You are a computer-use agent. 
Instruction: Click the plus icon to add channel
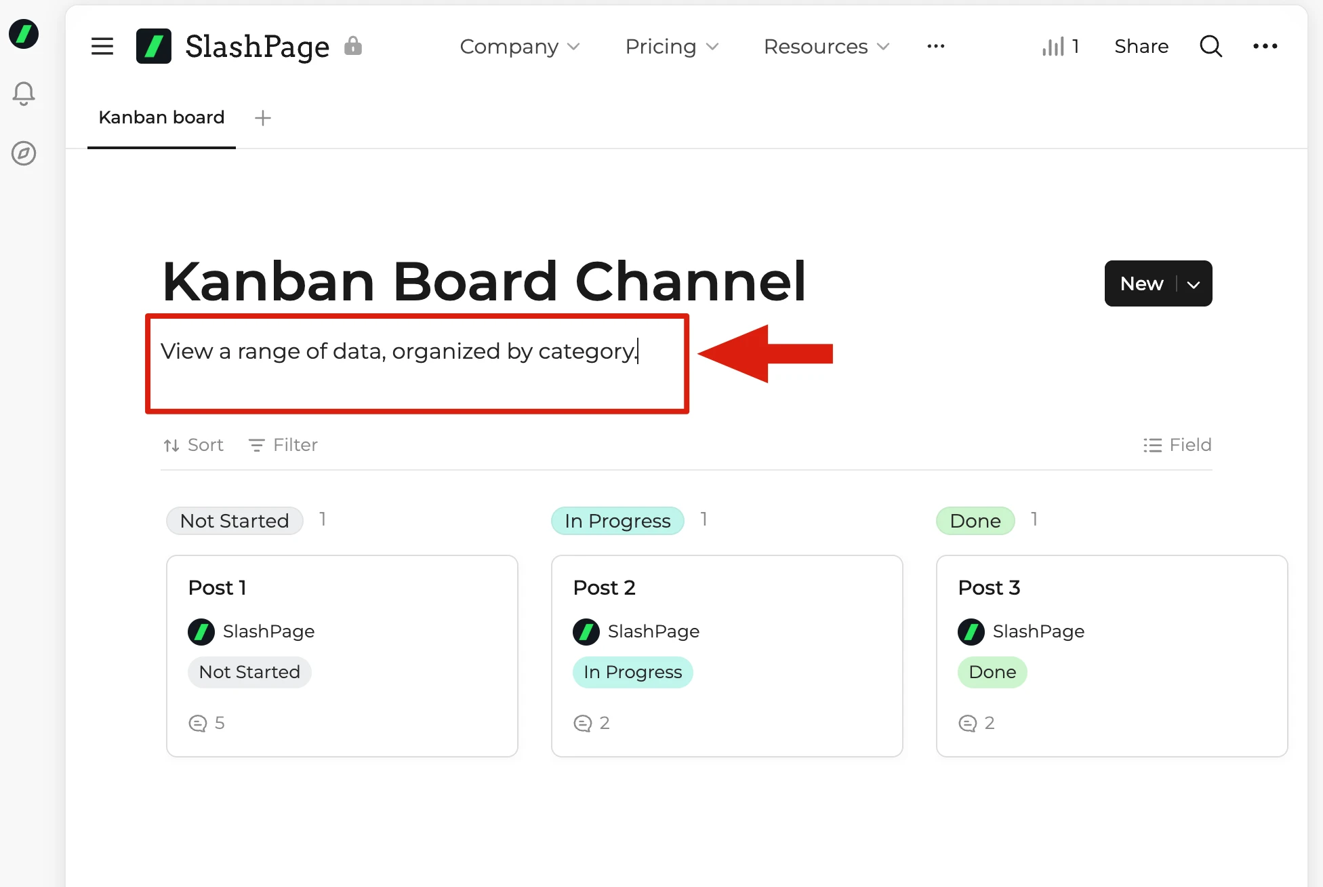tap(263, 118)
